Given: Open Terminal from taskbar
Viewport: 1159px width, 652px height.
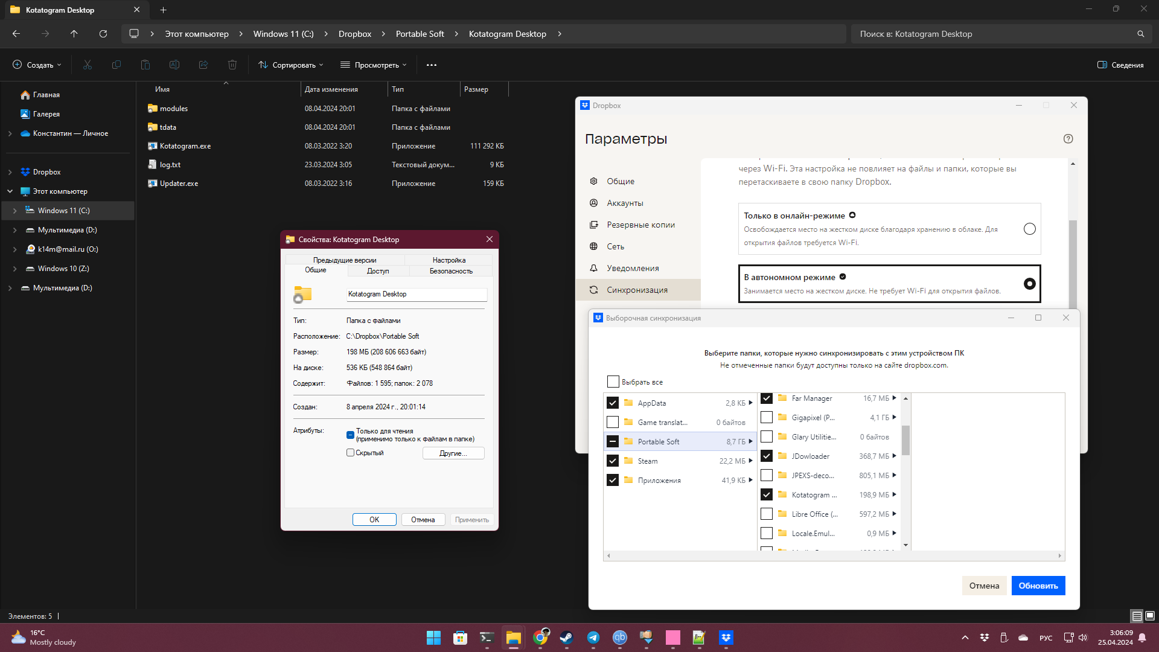Looking at the screenshot, I should click(487, 638).
